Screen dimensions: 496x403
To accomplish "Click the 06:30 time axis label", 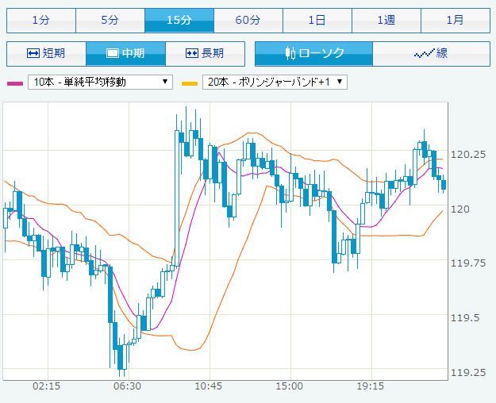I will tap(127, 386).
